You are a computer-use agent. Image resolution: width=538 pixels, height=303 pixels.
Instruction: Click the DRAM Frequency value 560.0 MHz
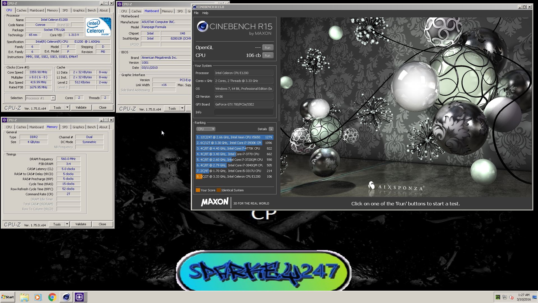[x=68, y=159]
